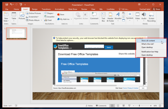The height and width of the screenshot is (109, 168).
Task: Customize Quick Access Toolbar dropdown
Action: pyautogui.click(x=25, y=5)
